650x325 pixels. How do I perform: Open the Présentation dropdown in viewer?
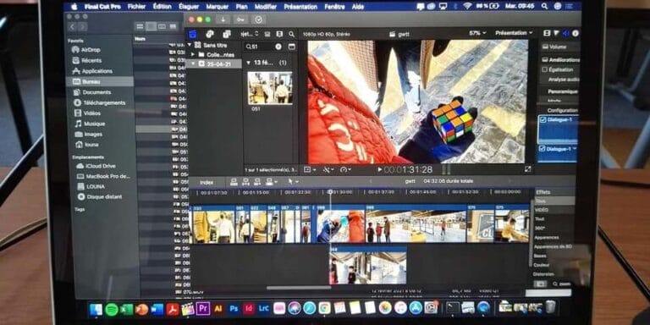[514, 33]
